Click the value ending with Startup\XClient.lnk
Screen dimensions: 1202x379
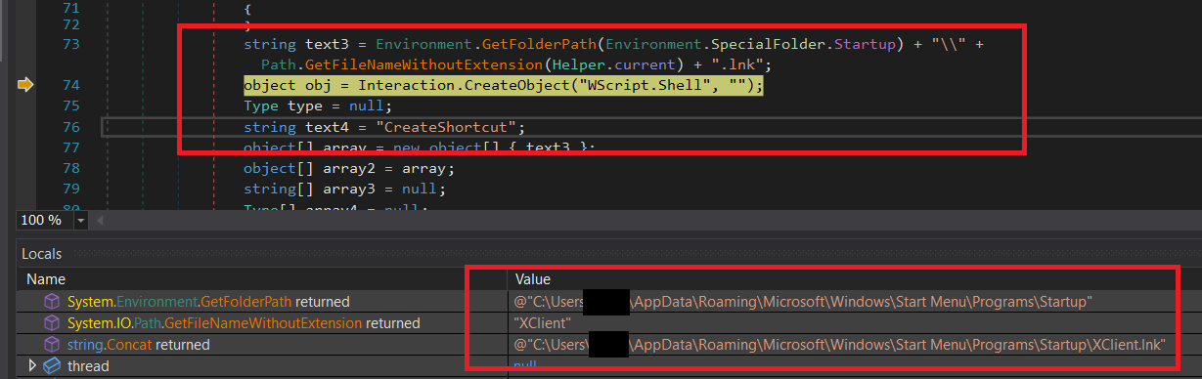click(839, 345)
